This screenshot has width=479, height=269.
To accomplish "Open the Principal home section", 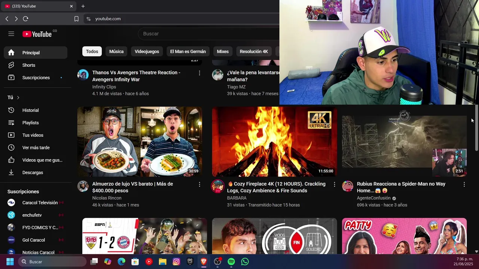I will (x=36, y=53).
